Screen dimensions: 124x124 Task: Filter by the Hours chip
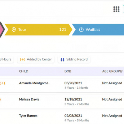coord(7,60)
